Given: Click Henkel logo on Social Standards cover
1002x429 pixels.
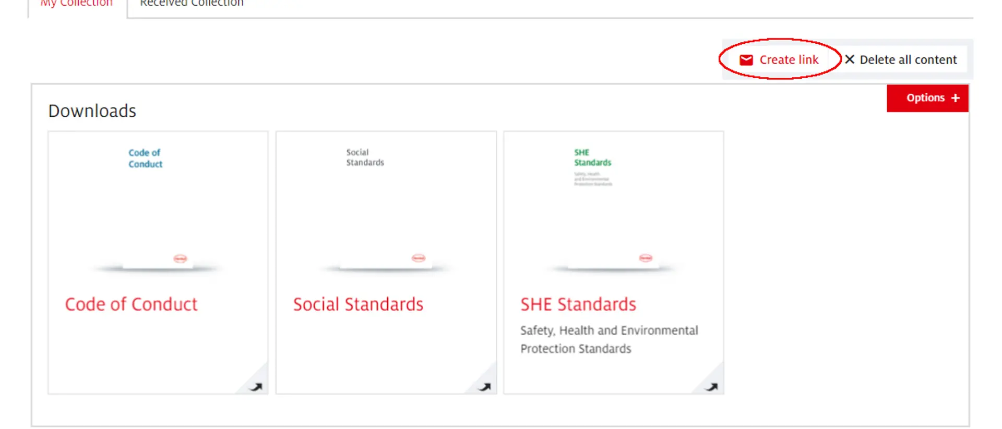Looking at the screenshot, I should pyautogui.click(x=419, y=258).
